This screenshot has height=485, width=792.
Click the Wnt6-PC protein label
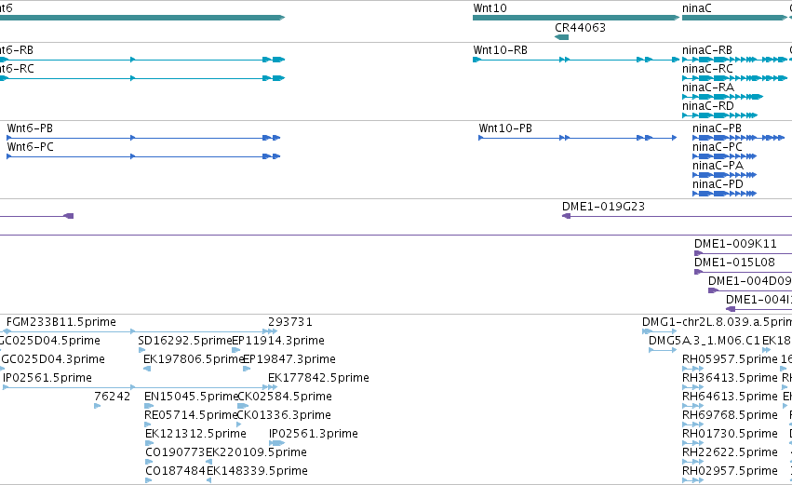31,147
